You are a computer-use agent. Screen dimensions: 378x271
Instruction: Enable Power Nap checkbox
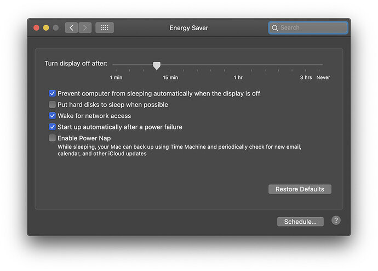pos(53,138)
